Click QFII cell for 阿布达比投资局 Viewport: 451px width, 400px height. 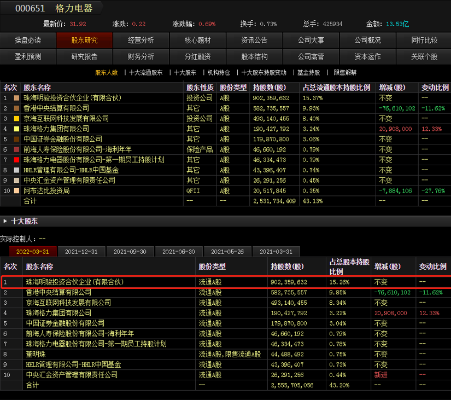pos(193,190)
